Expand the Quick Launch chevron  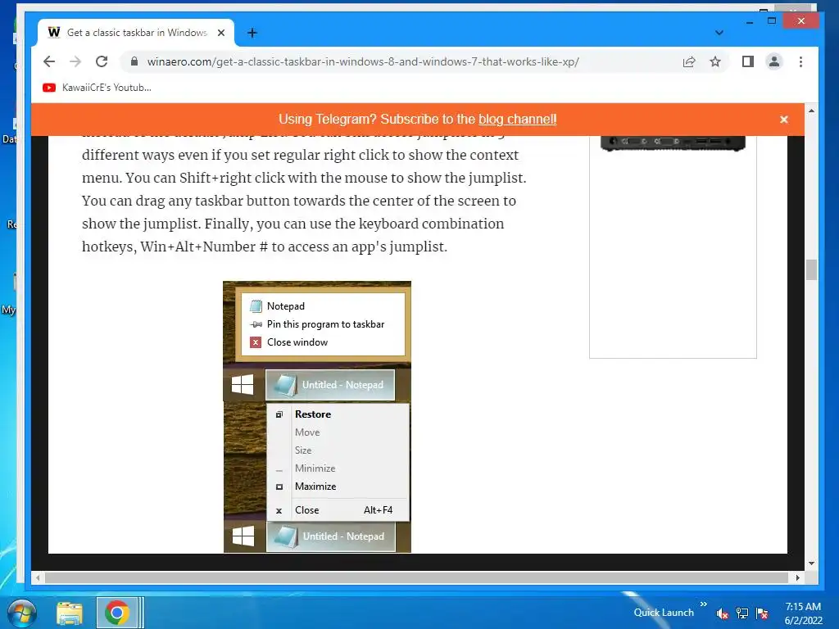(x=703, y=604)
